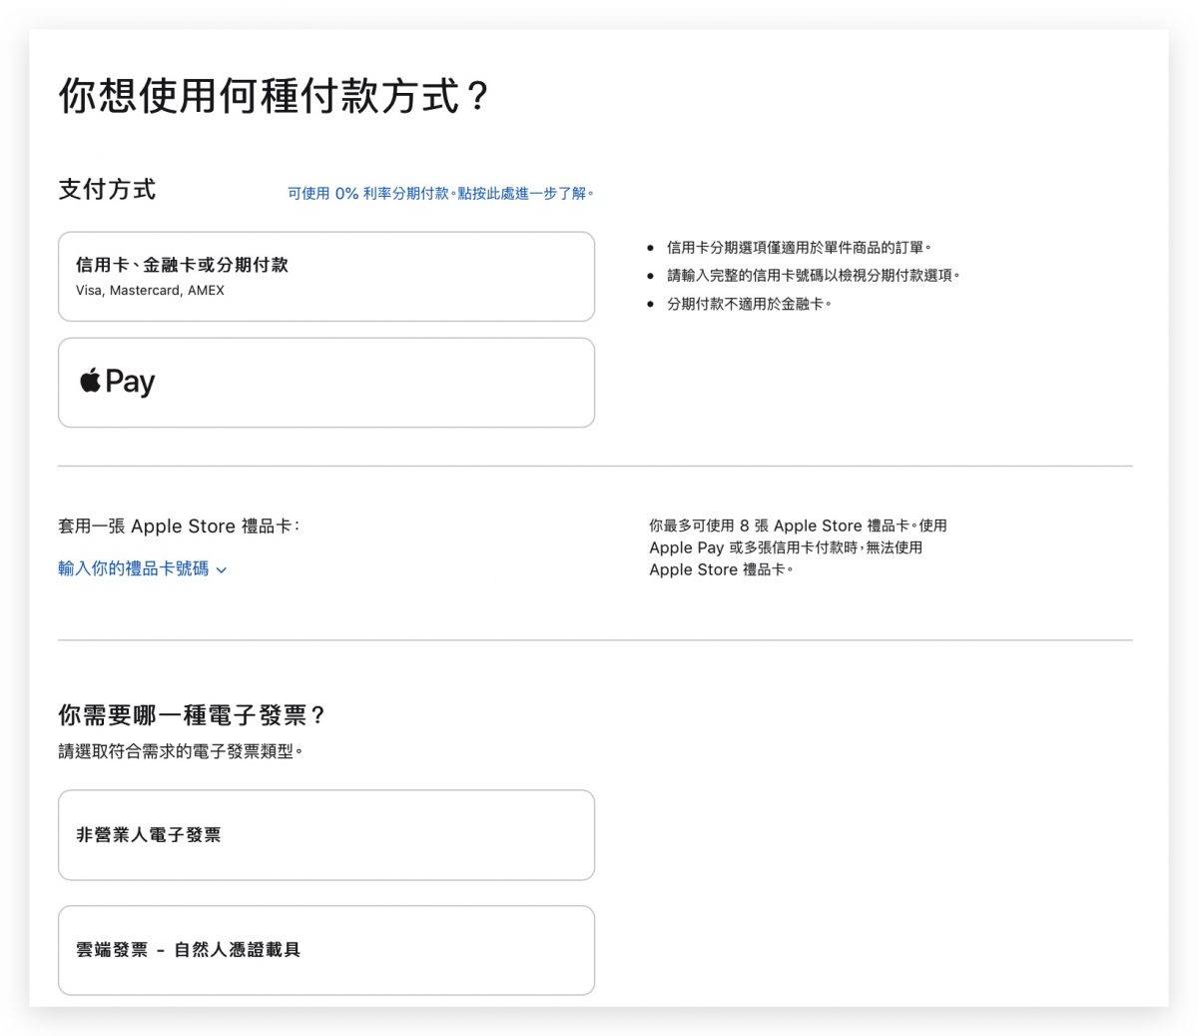
Task: Click the bullet dot before 分期付款不適用於金融卡
Action: tap(651, 305)
